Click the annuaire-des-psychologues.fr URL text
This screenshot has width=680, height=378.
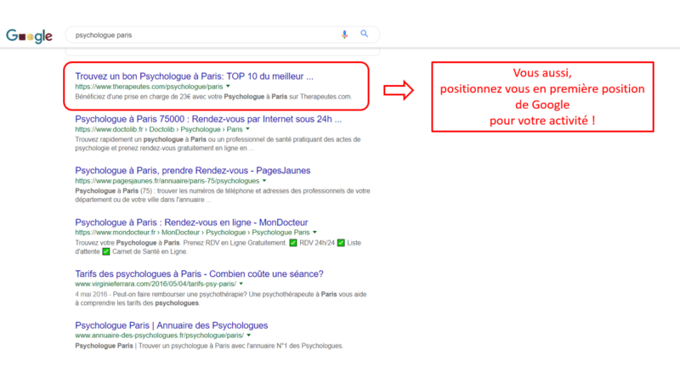click(x=159, y=336)
